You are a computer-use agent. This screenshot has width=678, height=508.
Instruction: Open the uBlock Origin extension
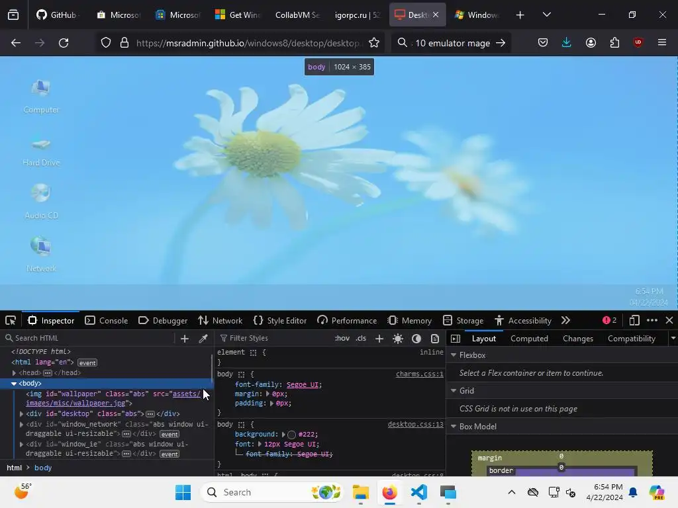coord(638,42)
